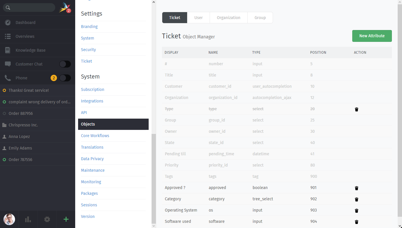
Task: Click the Phone handset icon
Action: click(8, 78)
